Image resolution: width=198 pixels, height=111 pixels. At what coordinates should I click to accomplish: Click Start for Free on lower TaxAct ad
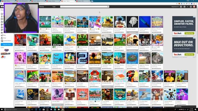pyautogui.click(x=189, y=55)
